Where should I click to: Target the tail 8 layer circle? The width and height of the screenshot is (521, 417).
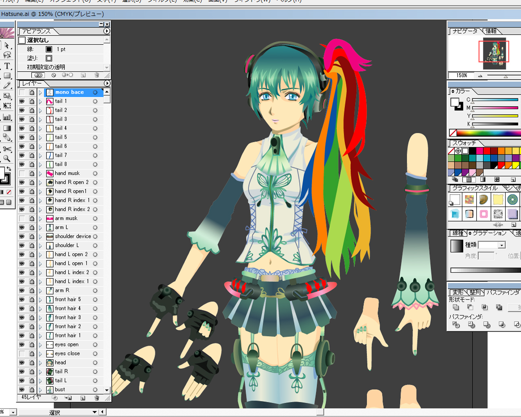click(x=95, y=165)
